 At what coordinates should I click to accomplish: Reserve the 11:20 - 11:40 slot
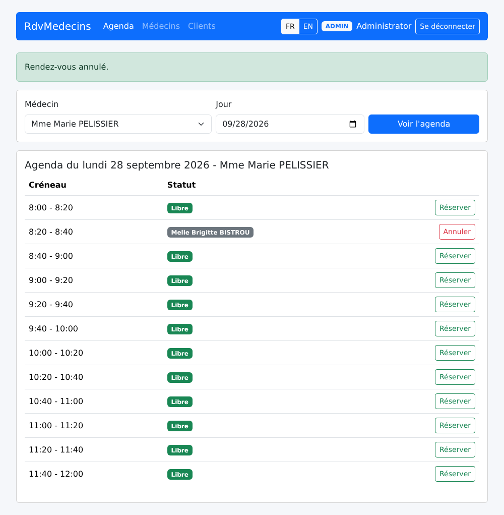tap(455, 449)
